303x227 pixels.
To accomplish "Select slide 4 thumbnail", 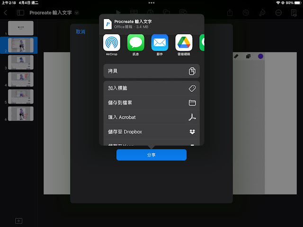I will click(x=21, y=79).
